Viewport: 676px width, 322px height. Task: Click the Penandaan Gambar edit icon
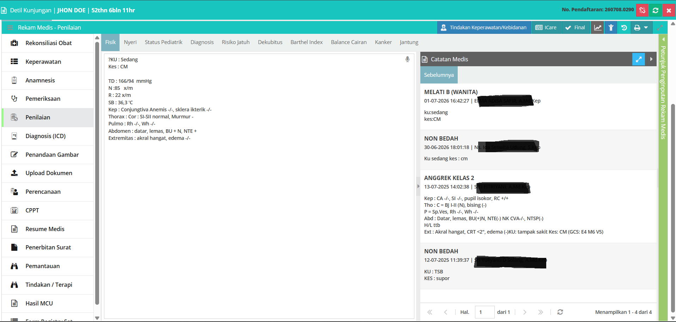tap(14, 155)
